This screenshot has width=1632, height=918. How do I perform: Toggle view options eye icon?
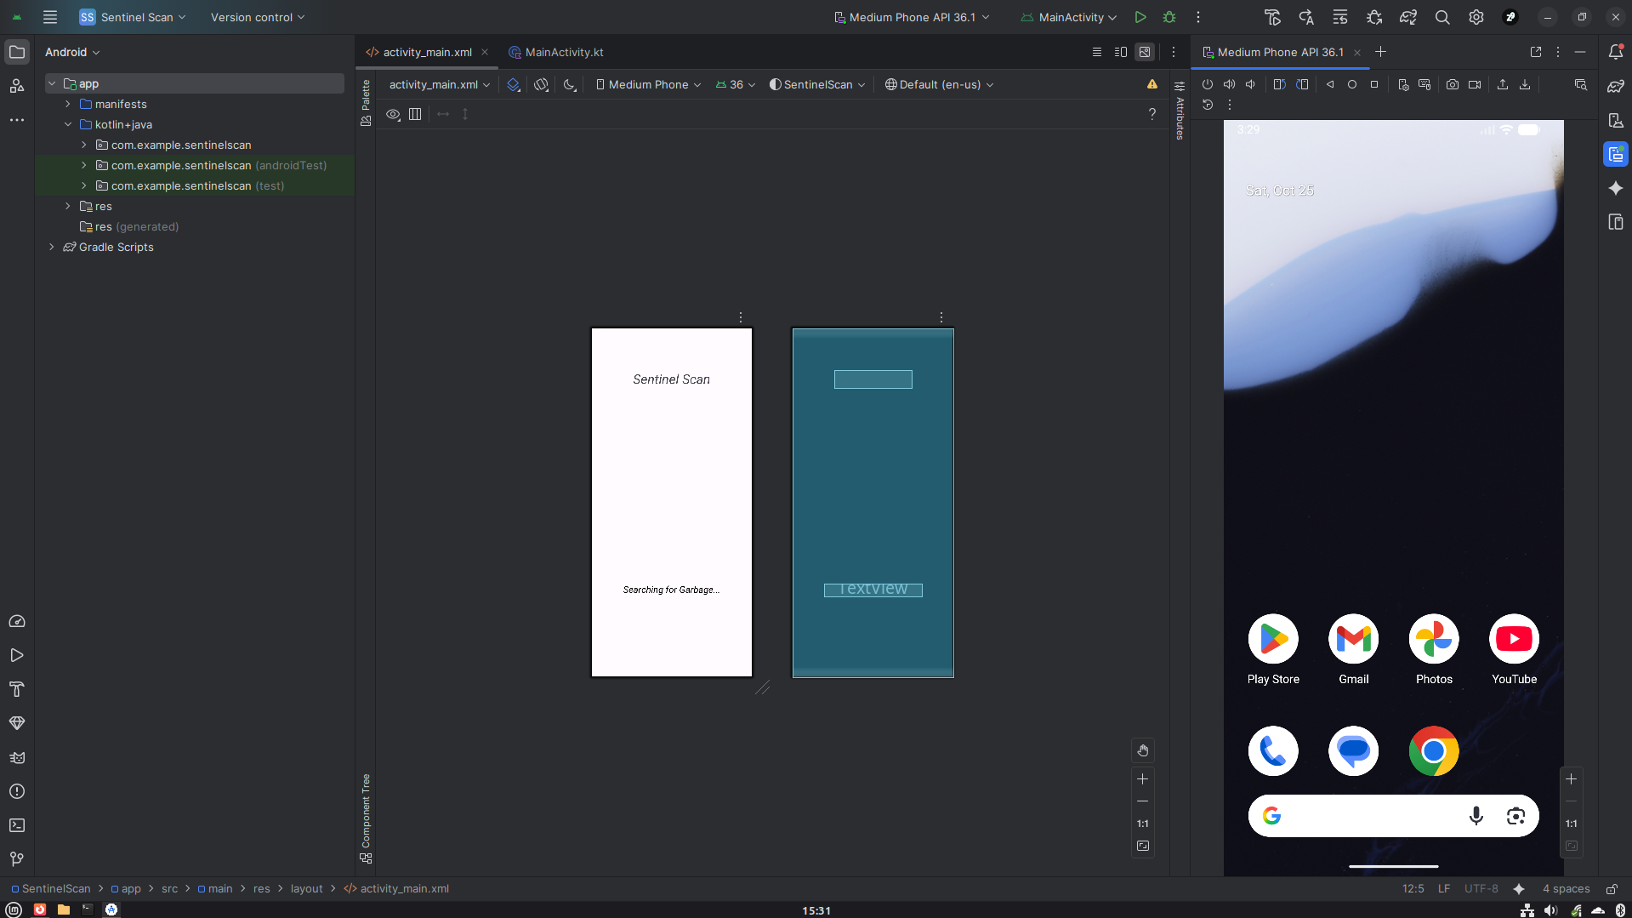[393, 114]
